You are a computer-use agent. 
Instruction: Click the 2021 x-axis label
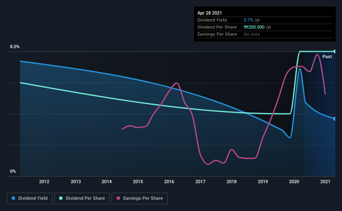pyautogui.click(x=325, y=182)
